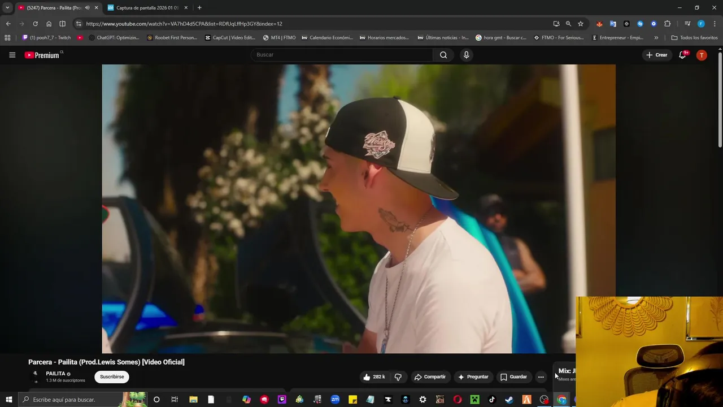Open the CapCut | Video Edit bookmark
Screen dimensions: 723x407
point(230,38)
